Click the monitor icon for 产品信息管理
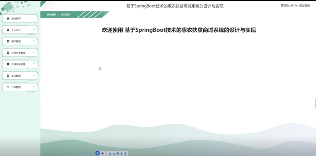The width and height of the screenshot is (316, 156). [x=8, y=64]
